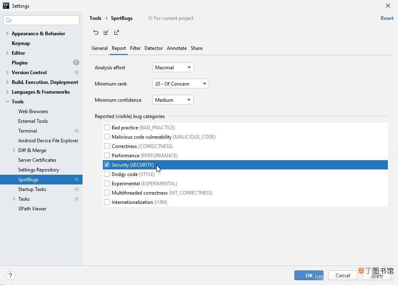Click the project-level icon beside SpotBugs

[x=77, y=180]
